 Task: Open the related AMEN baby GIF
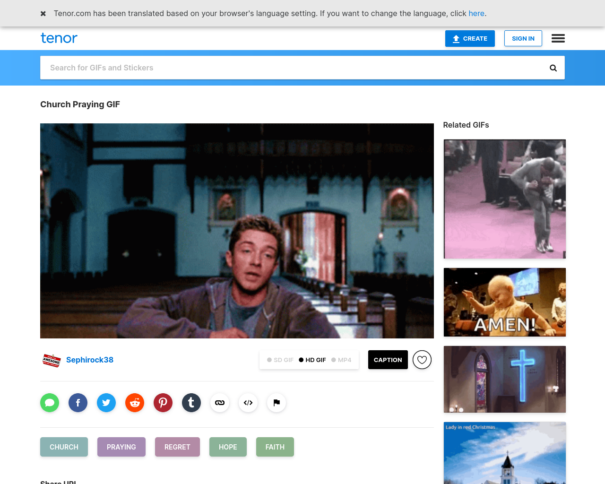505,302
